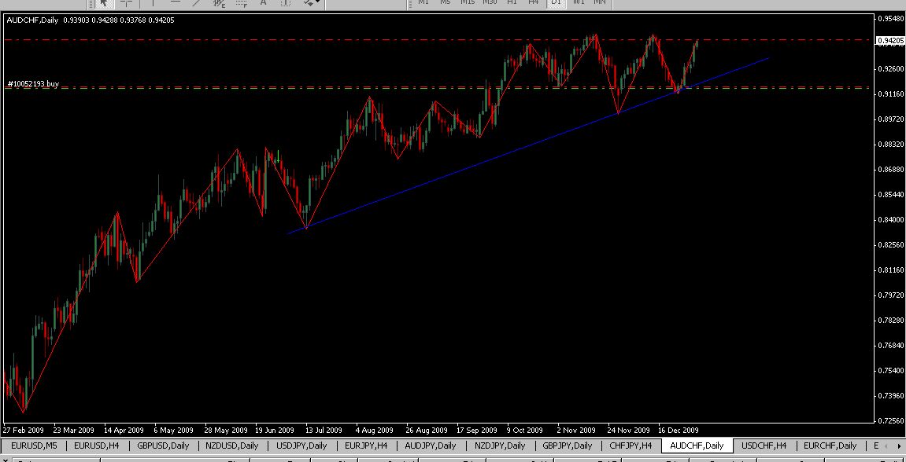Viewport: 906px width, 462px height.
Task: Click the 0.94205 current price marker
Action: (x=889, y=40)
